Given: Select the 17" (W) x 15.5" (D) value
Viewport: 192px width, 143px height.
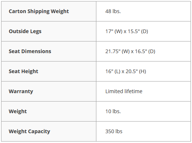Looking at the screenshot, I should [x=127, y=31].
